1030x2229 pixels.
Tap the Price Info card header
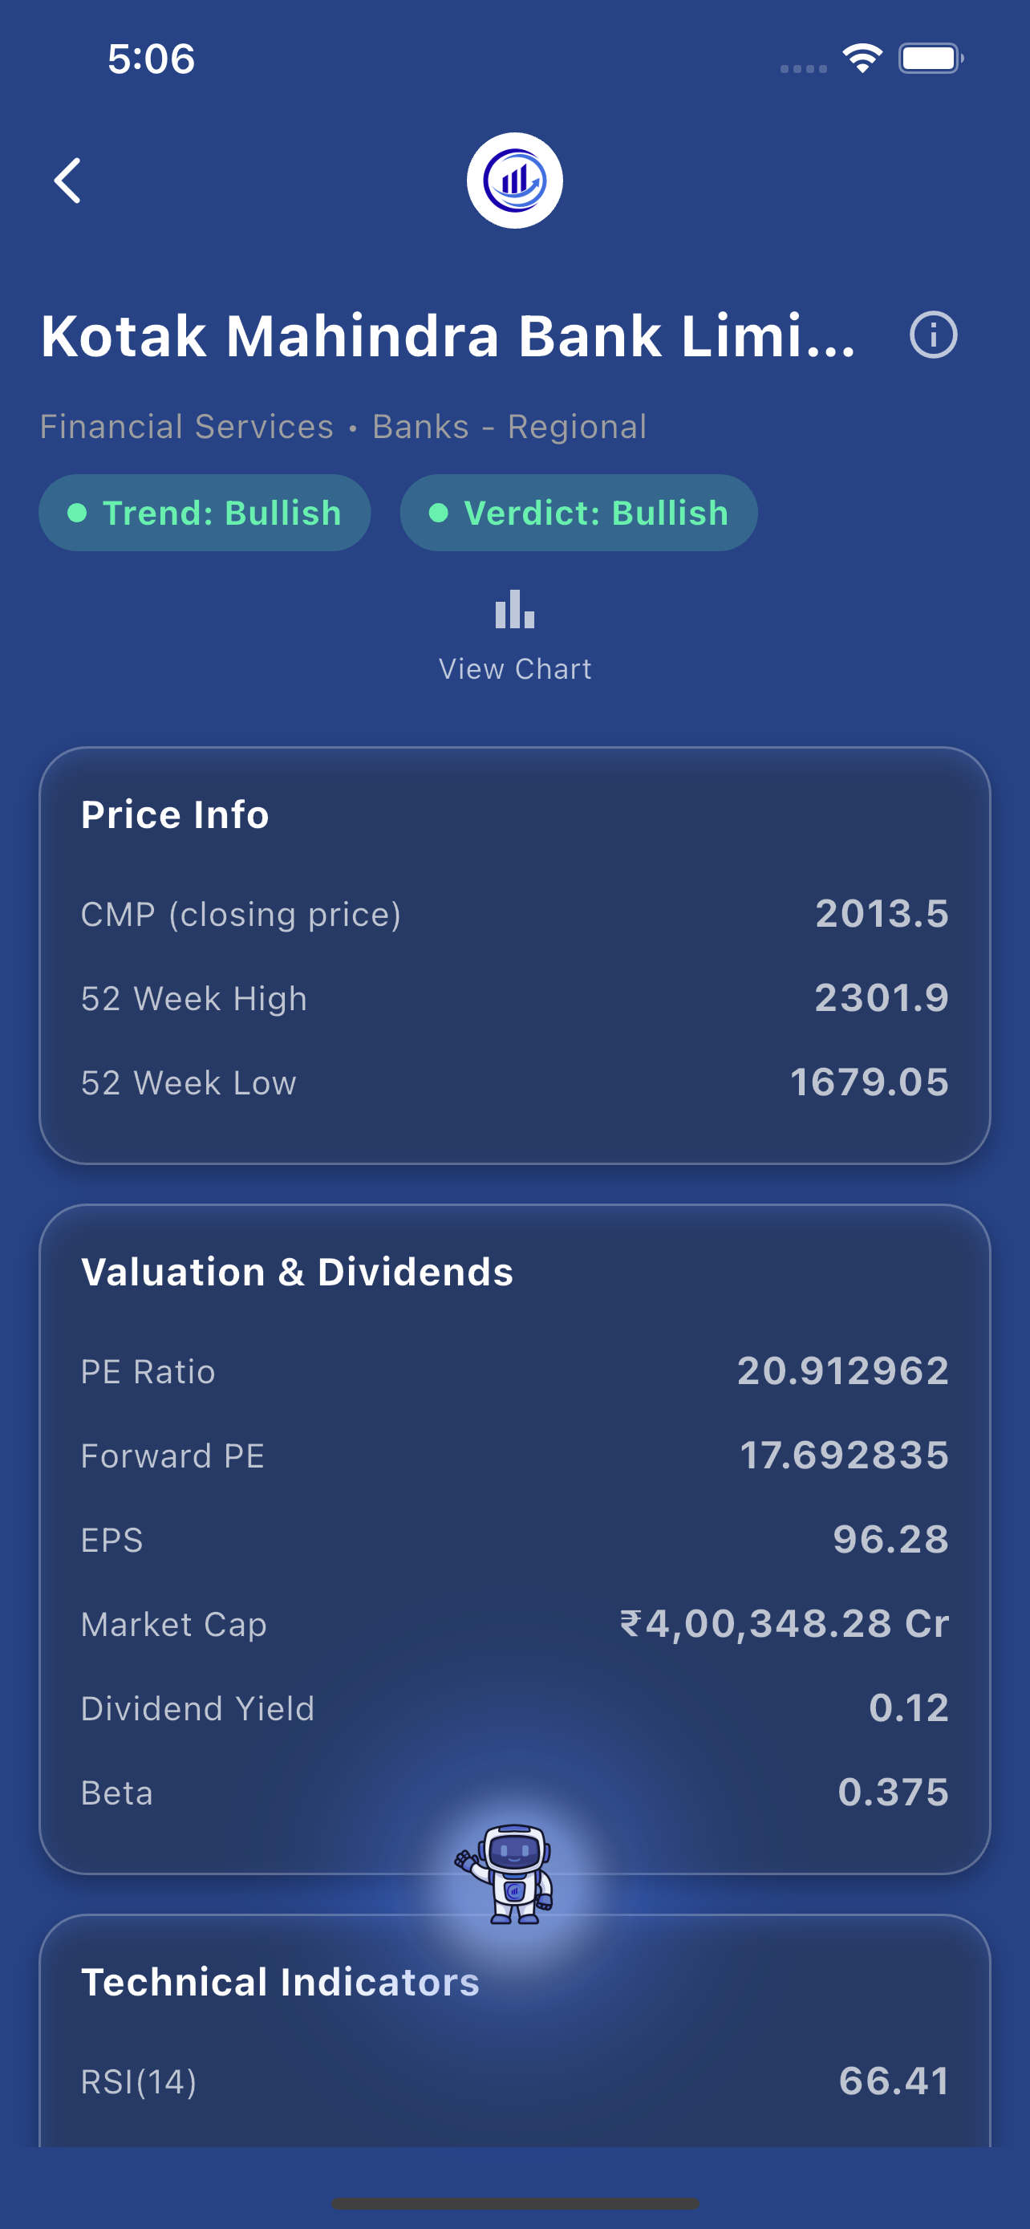click(175, 815)
